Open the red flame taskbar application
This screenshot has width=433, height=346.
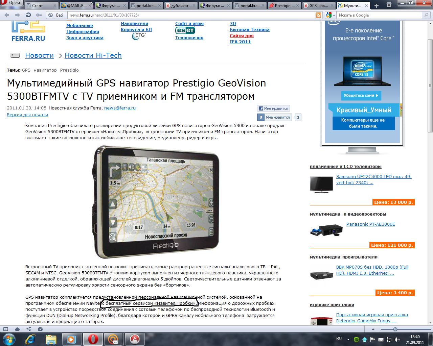(x=135, y=339)
